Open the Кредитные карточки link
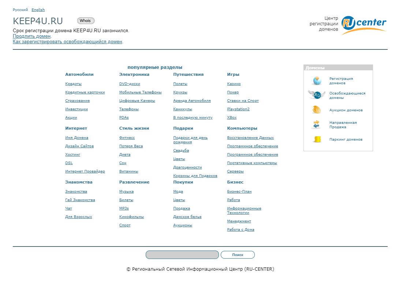 (x=85, y=92)
